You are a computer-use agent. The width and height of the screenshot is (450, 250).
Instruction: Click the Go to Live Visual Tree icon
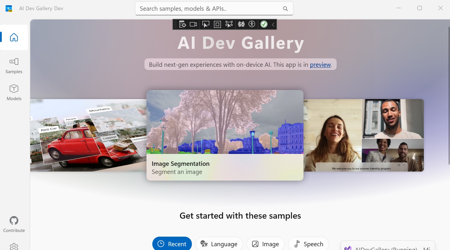182,24
